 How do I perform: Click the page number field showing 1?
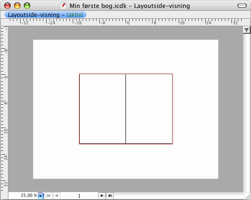point(79,196)
